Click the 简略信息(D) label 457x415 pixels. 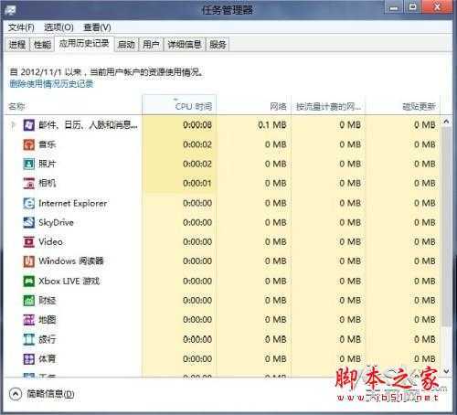[50, 394]
